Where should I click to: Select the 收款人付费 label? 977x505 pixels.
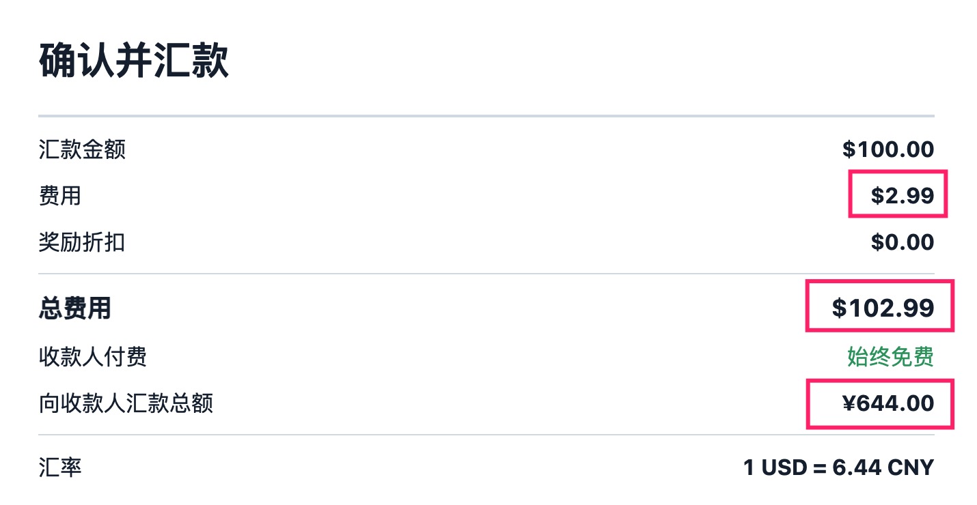point(93,356)
